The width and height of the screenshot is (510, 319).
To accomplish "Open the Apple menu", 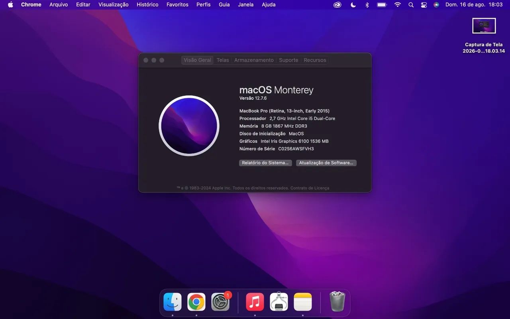I will (11, 5).
